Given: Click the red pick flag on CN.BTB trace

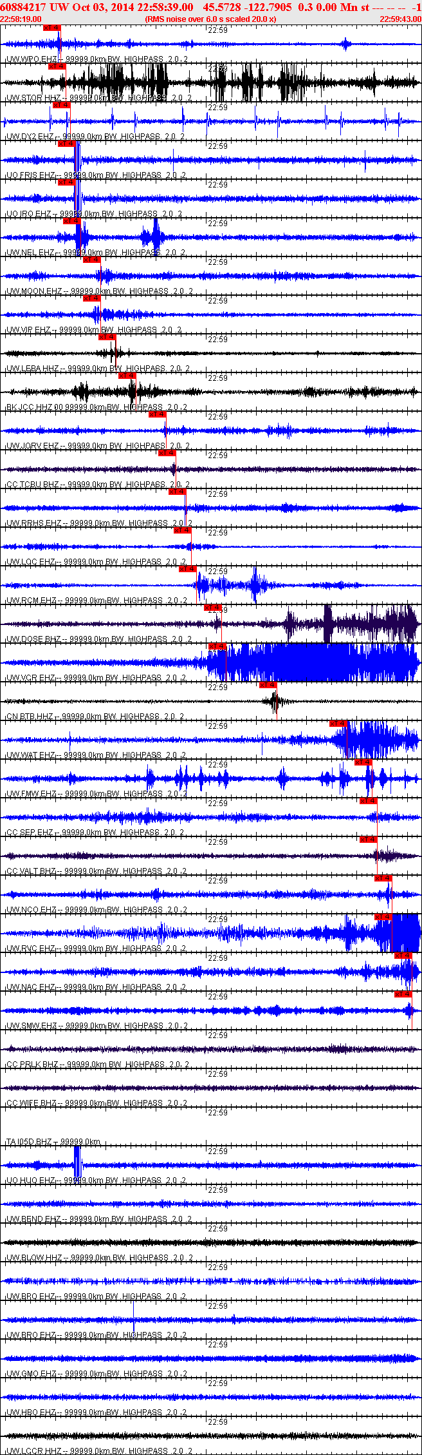Looking at the screenshot, I should tap(268, 684).
